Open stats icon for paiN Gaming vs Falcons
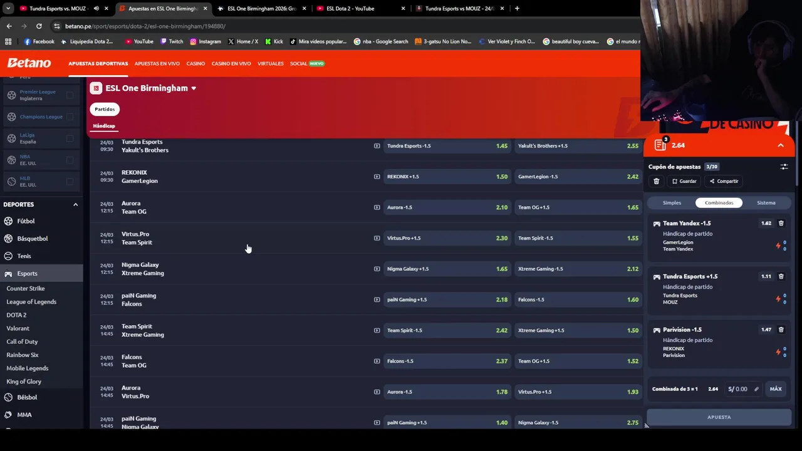802x451 pixels. pyautogui.click(x=377, y=299)
